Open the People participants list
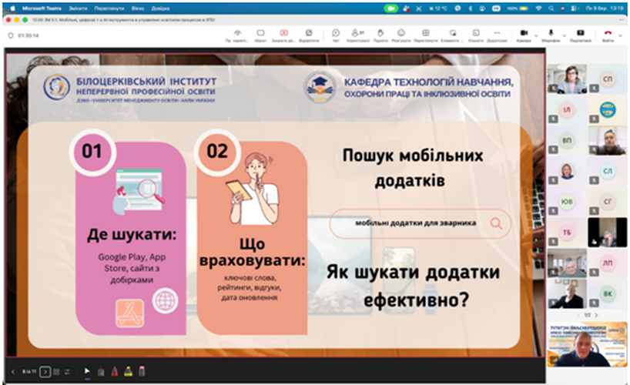 [x=358, y=34]
